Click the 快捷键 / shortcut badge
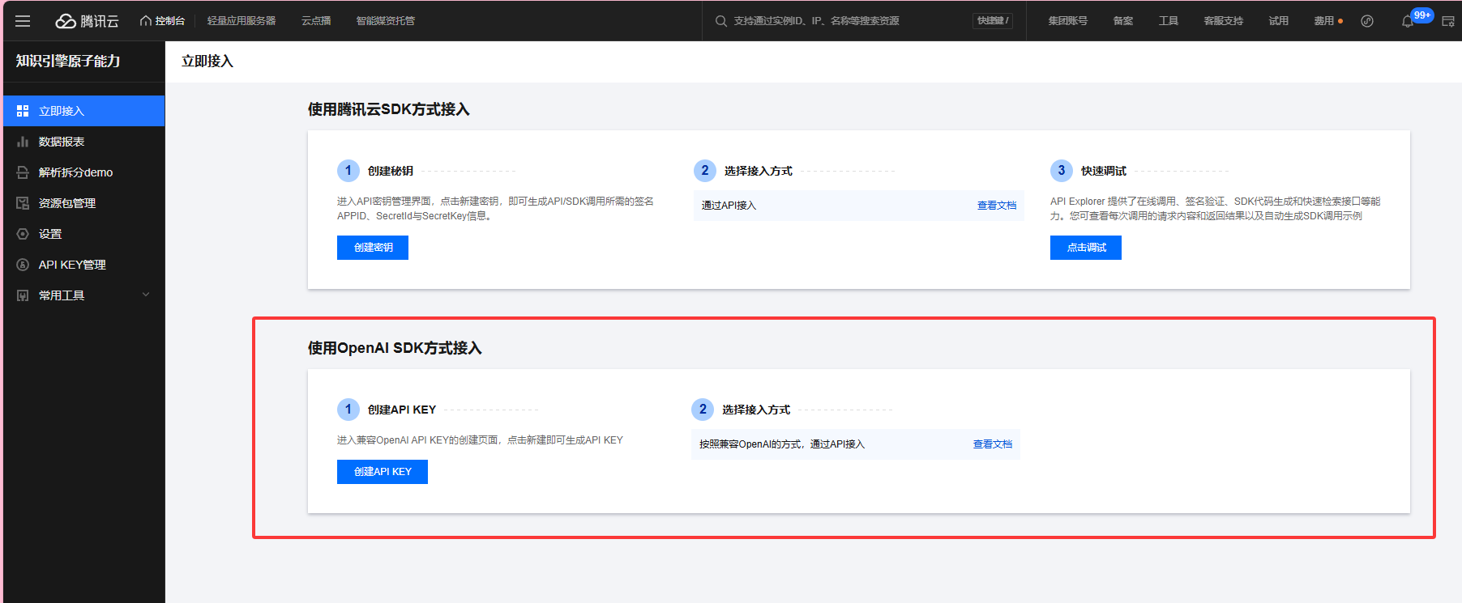The image size is (1462, 603). click(993, 21)
